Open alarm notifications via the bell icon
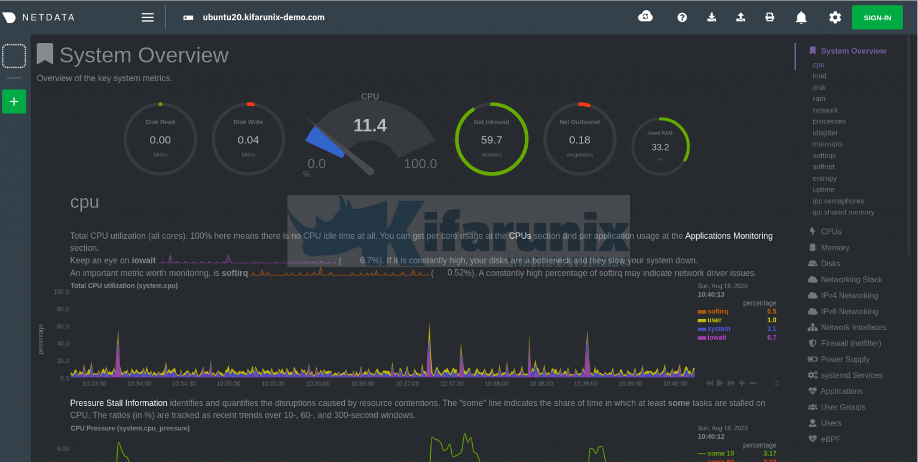This screenshot has width=918, height=462. (x=801, y=17)
